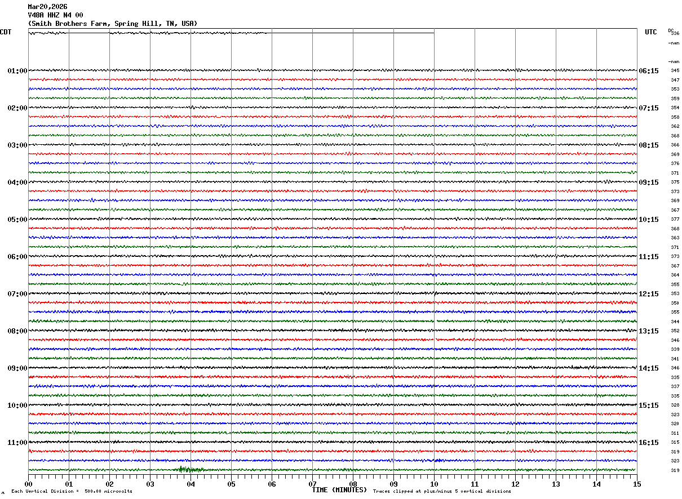This screenshot has height=499, width=682.
Task: Click the '08:00' CDT time label
Action: [17, 331]
